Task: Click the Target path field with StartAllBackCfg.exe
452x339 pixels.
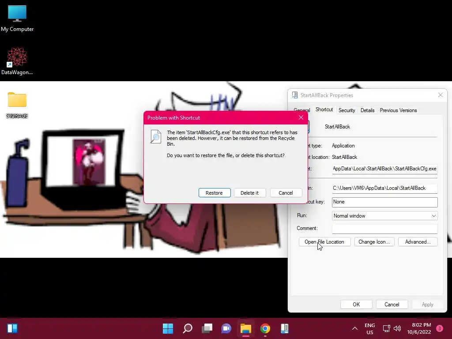Action: (x=384, y=169)
